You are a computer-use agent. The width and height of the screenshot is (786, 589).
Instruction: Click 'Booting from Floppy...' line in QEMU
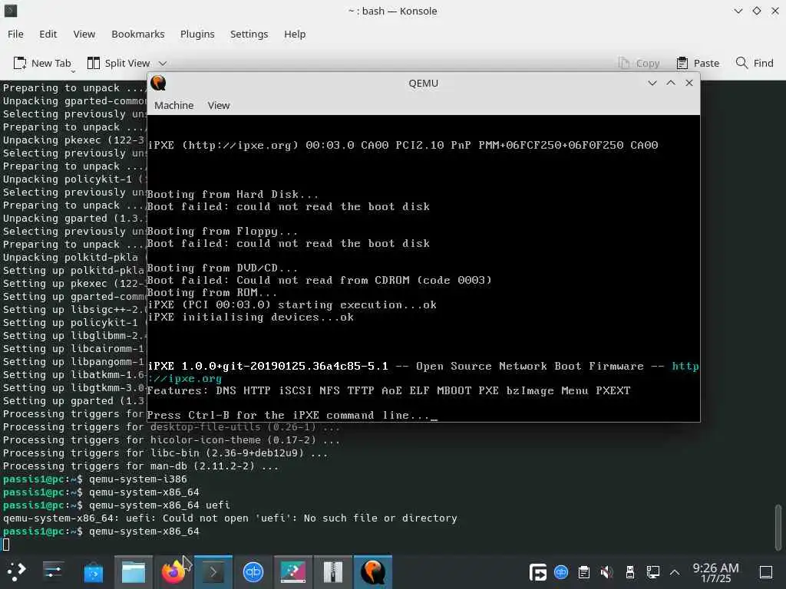[223, 232]
